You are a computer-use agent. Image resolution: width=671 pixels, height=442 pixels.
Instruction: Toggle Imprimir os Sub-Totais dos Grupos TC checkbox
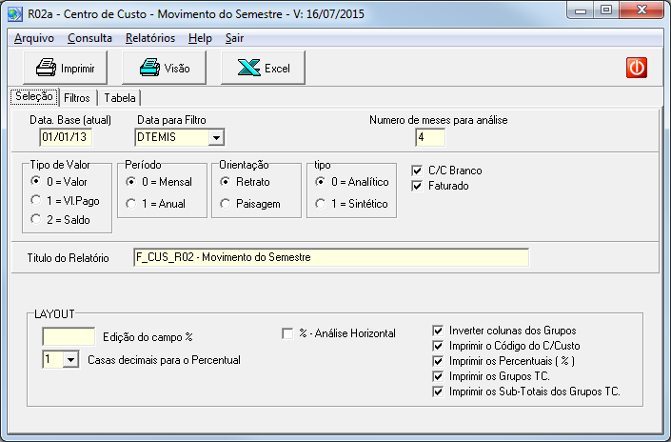point(438,392)
